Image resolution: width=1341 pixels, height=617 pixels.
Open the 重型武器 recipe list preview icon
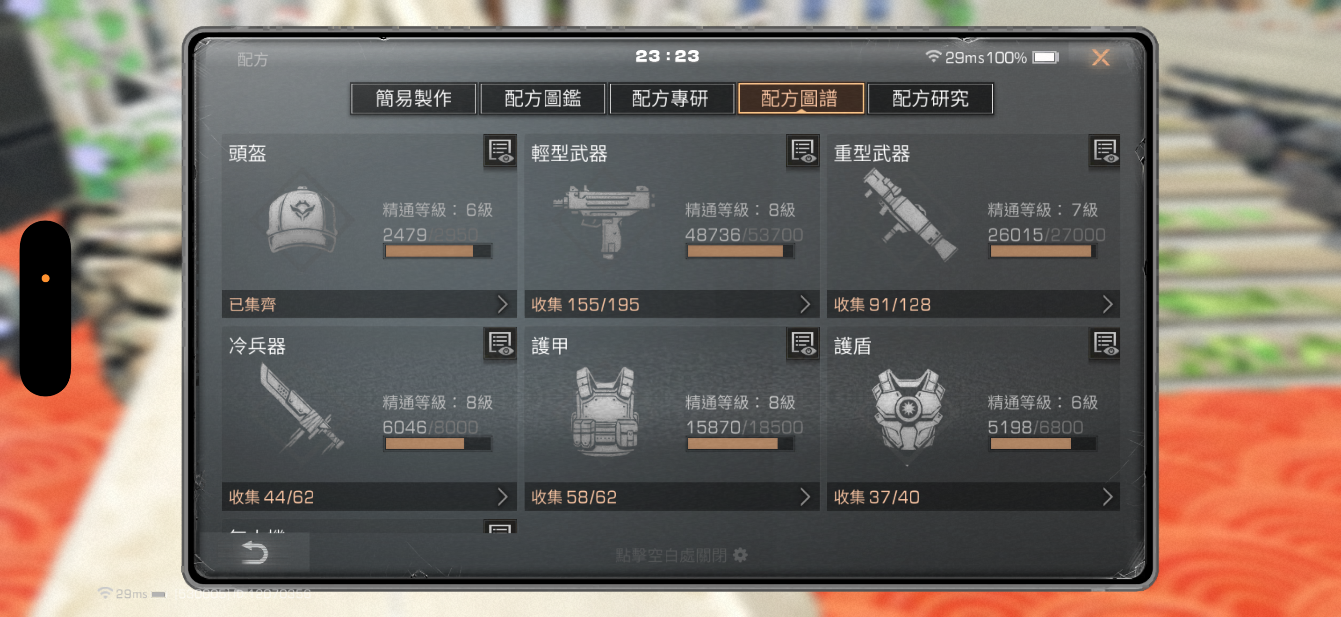coord(1105,151)
